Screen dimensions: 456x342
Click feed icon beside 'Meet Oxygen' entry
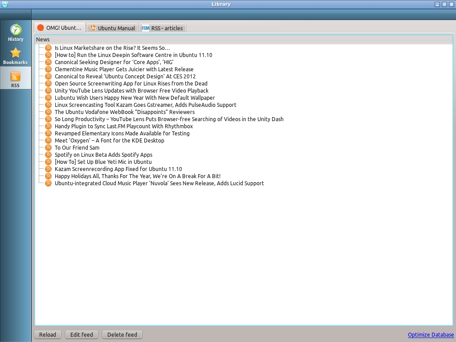48,140
